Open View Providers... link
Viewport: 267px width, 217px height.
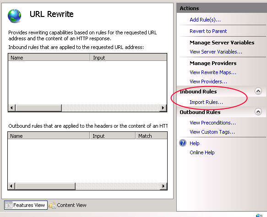point(208,81)
